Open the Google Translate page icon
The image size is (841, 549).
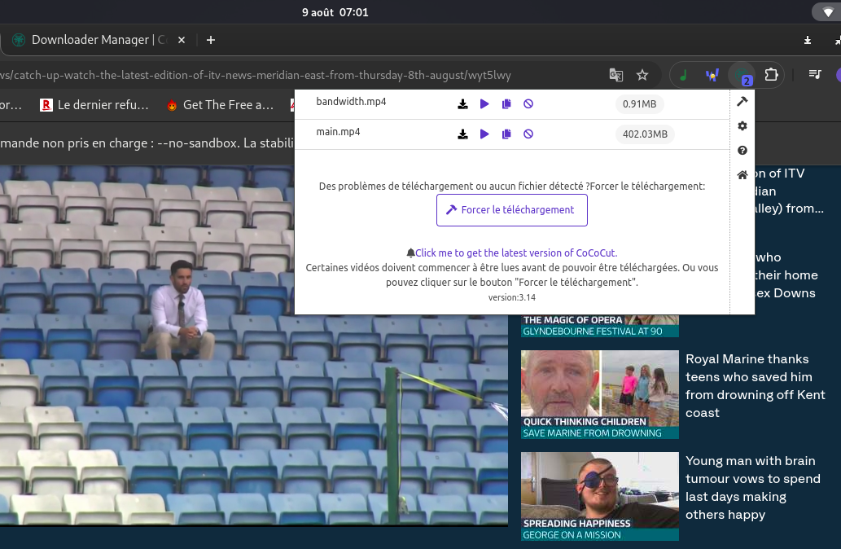coord(616,75)
